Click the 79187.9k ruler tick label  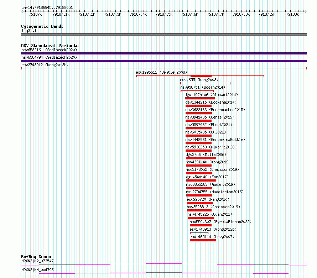tap(267, 14)
